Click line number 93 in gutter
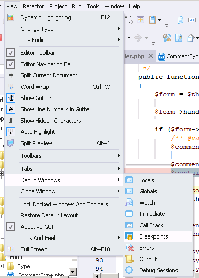Image resolution: width=199 pixels, height=278 pixels. click(x=99, y=260)
